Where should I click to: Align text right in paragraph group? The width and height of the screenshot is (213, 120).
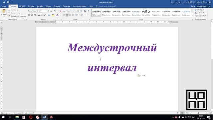pos(70,15)
